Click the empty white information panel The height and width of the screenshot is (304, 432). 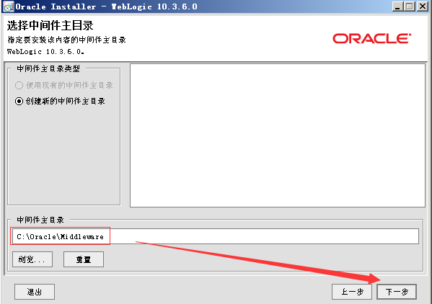click(278, 135)
